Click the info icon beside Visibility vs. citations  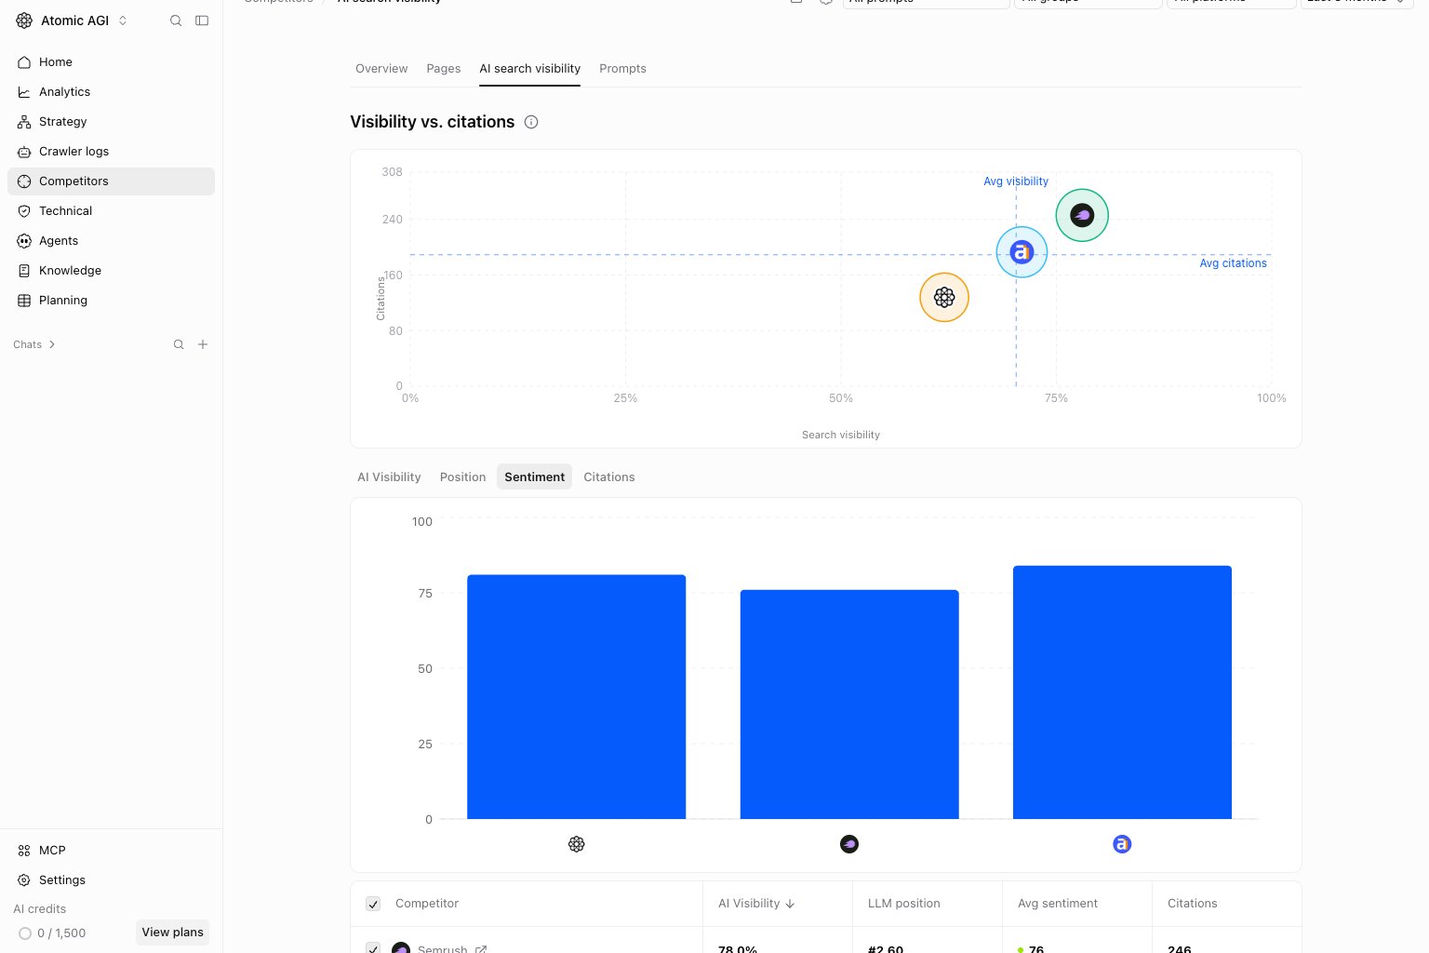click(531, 122)
